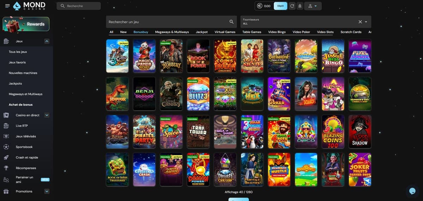
Task: Open the notifications bell icon
Action: pyautogui.click(x=300, y=6)
